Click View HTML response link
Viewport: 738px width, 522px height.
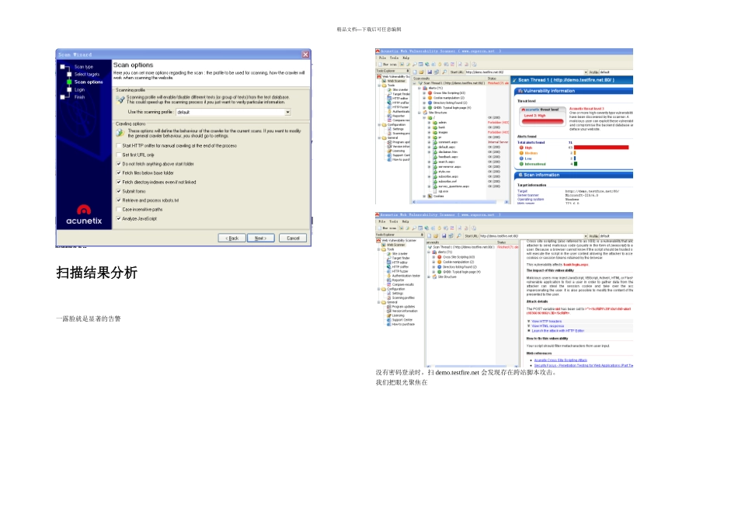[548, 325]
